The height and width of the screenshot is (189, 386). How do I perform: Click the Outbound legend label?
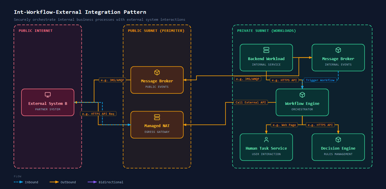coord(68,182)
